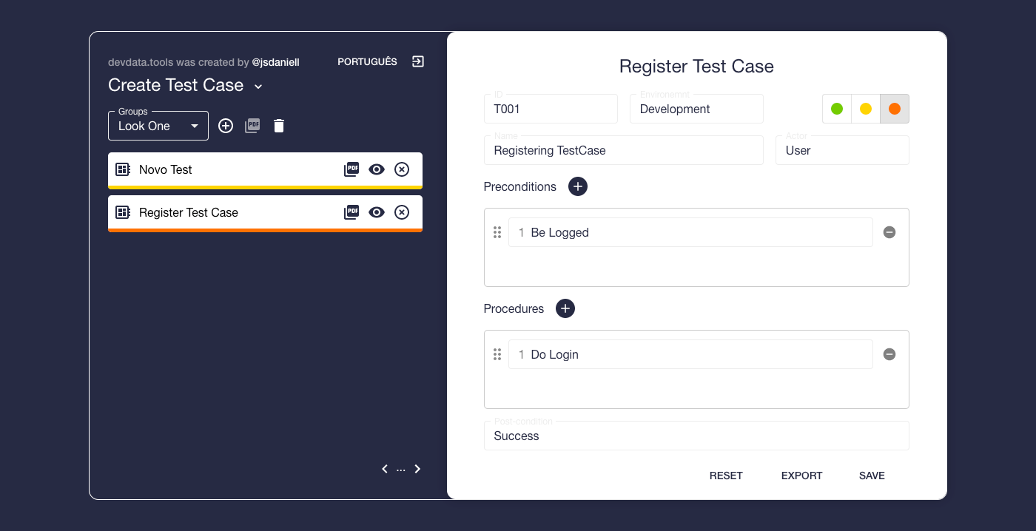Screen dimensions: 1036x531
Task: Click the export all to PDF icon
Action: (x=252, y=126)
